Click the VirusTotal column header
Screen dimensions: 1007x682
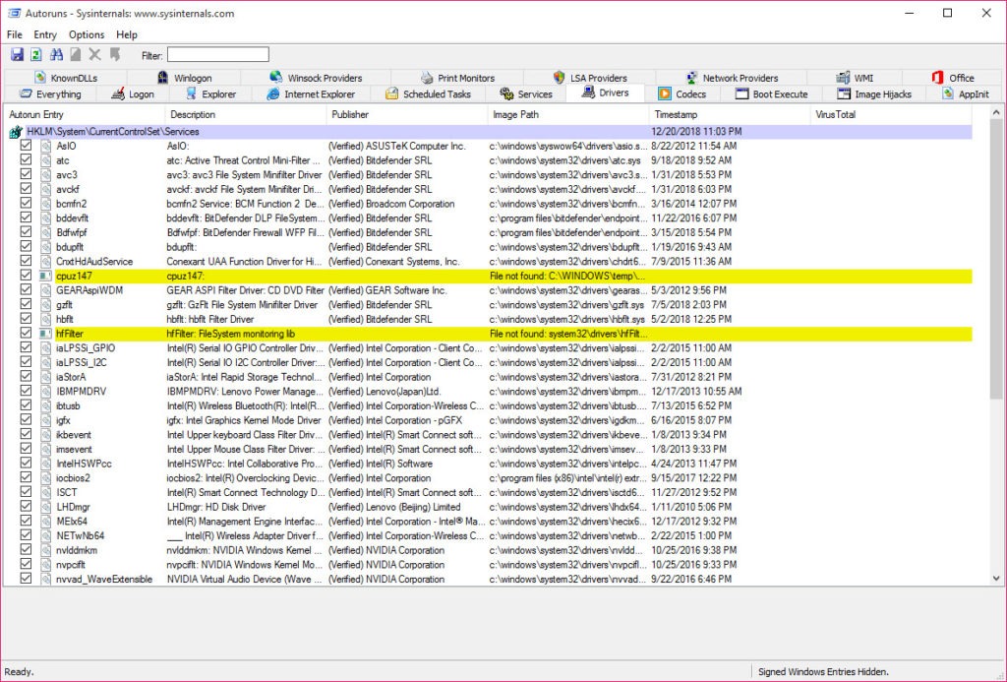coord(891,114)
